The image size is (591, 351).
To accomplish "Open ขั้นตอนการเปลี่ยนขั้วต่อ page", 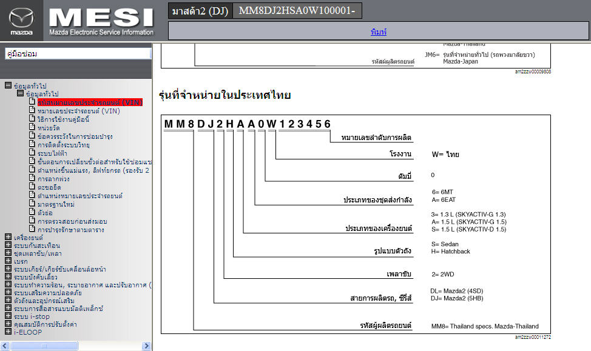I will (x=95, y=162).
